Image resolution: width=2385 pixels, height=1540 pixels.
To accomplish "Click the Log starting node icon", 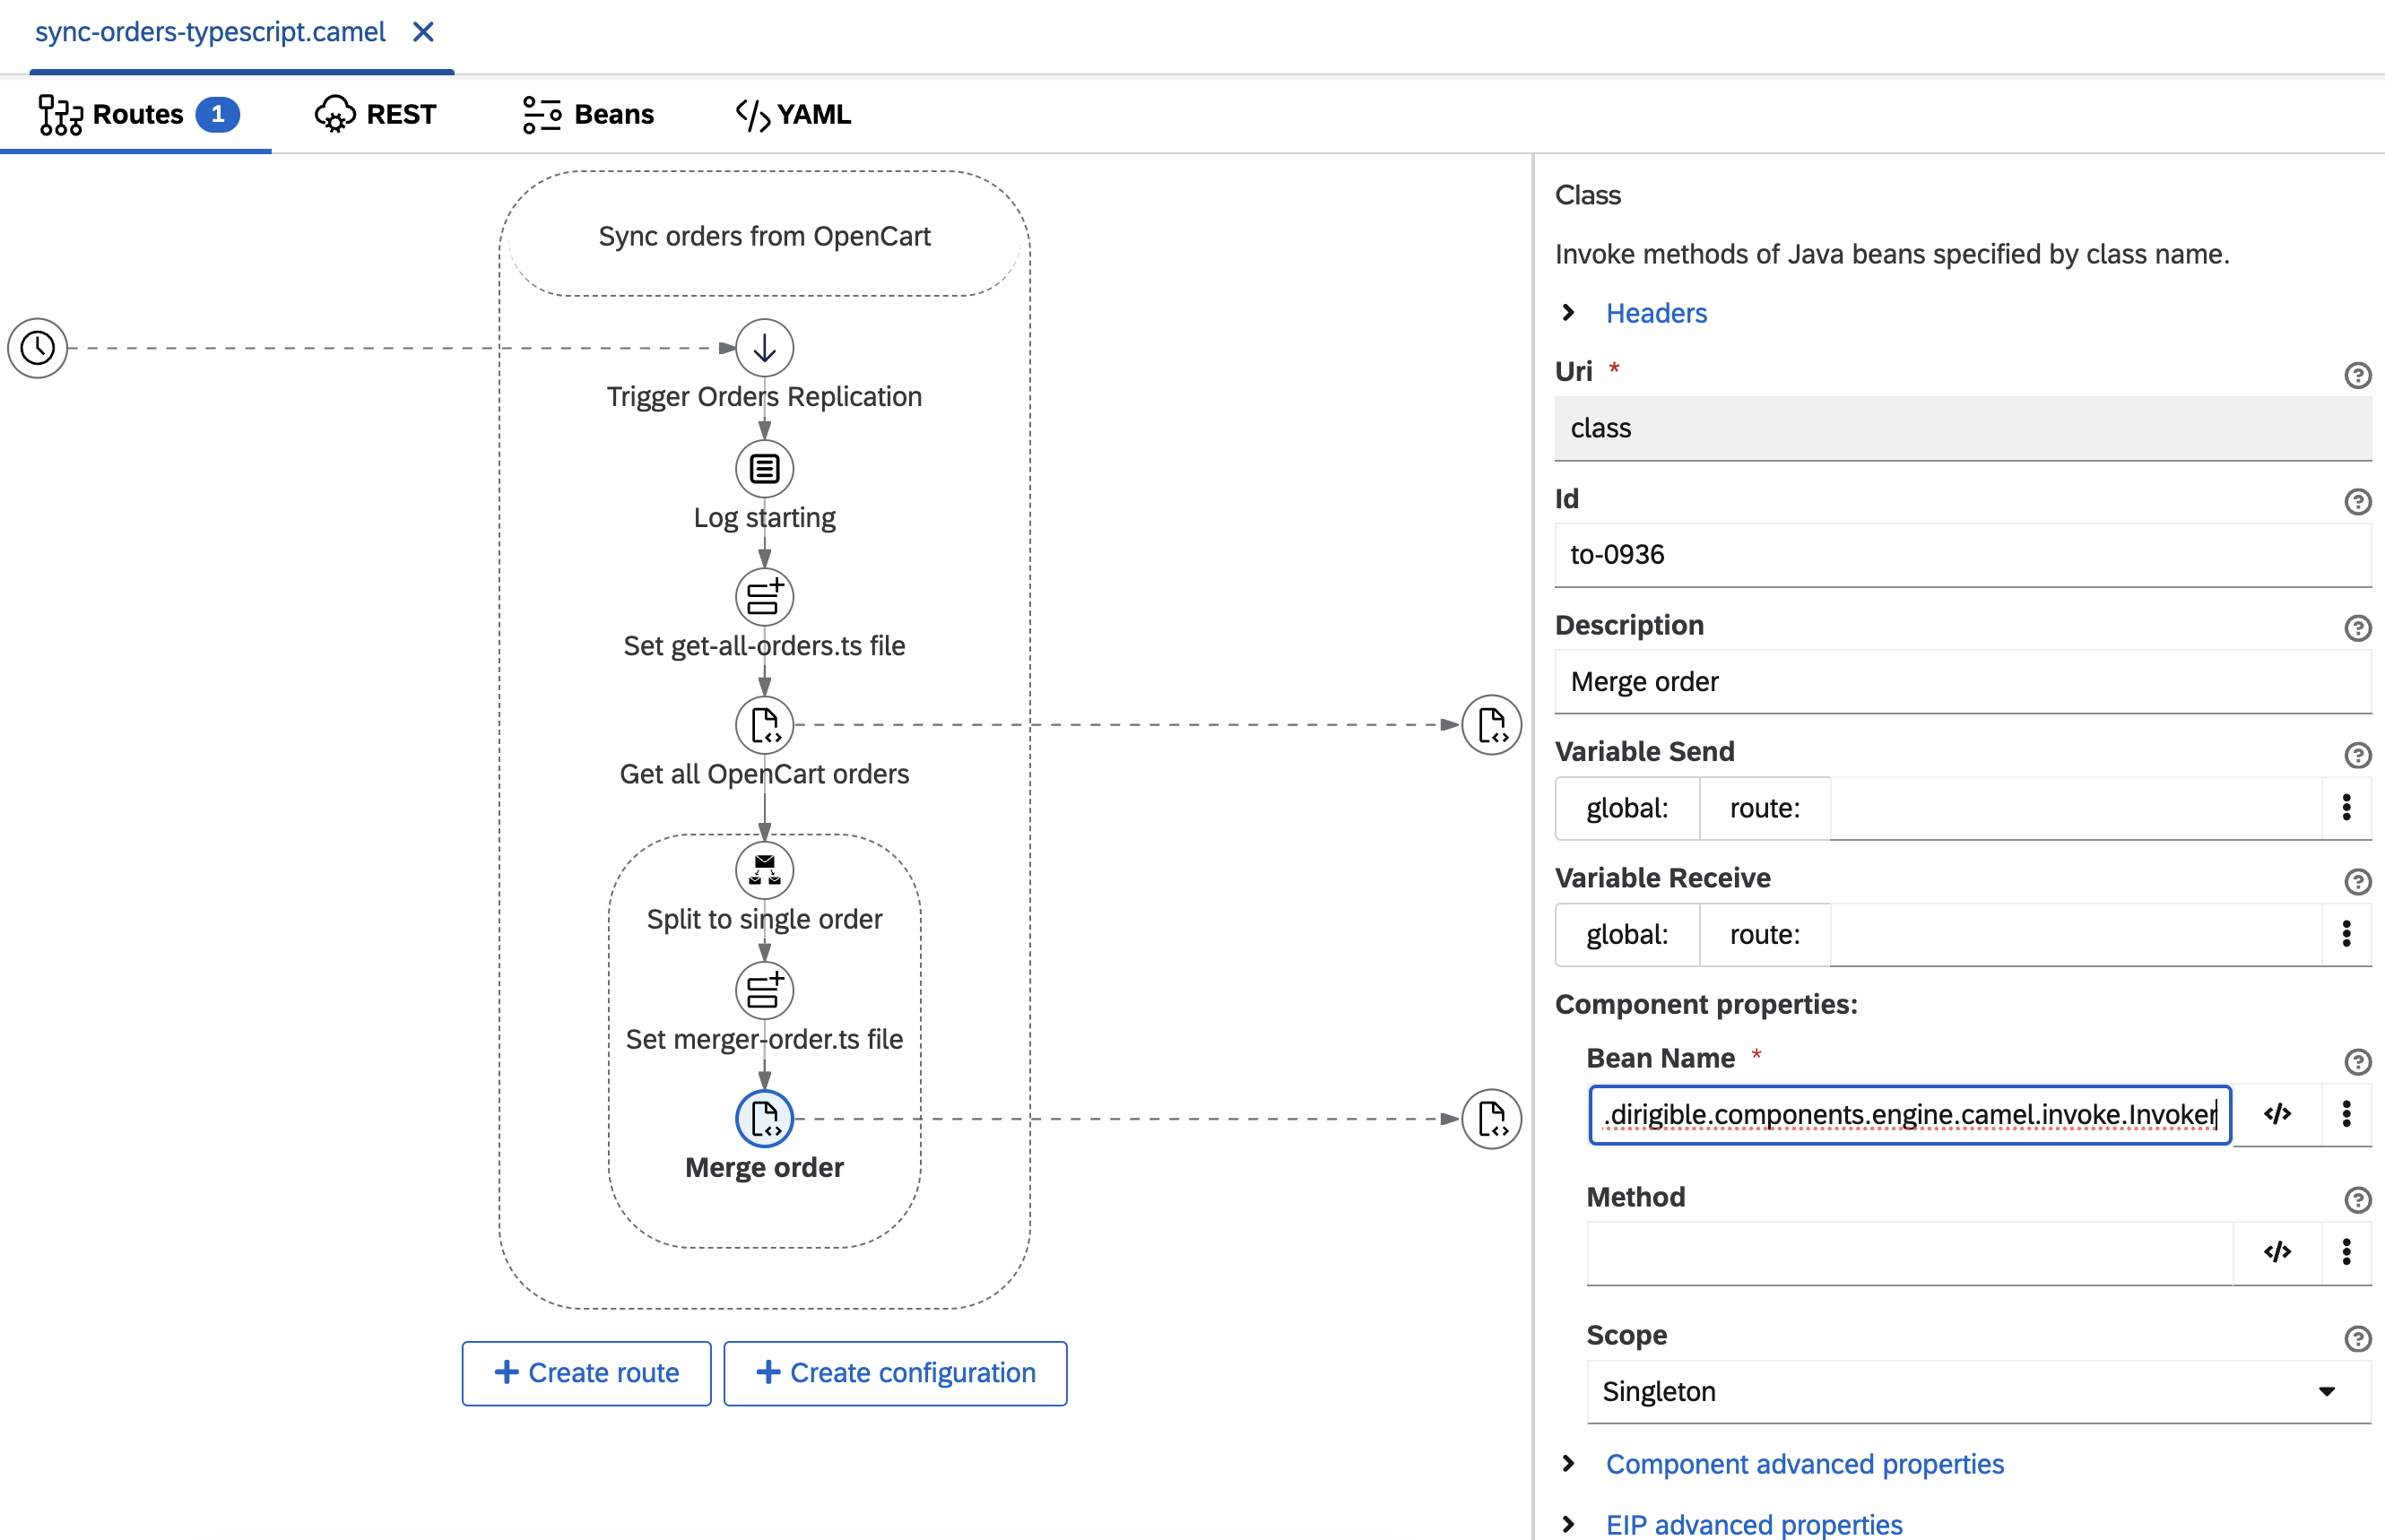I will 763,468.
